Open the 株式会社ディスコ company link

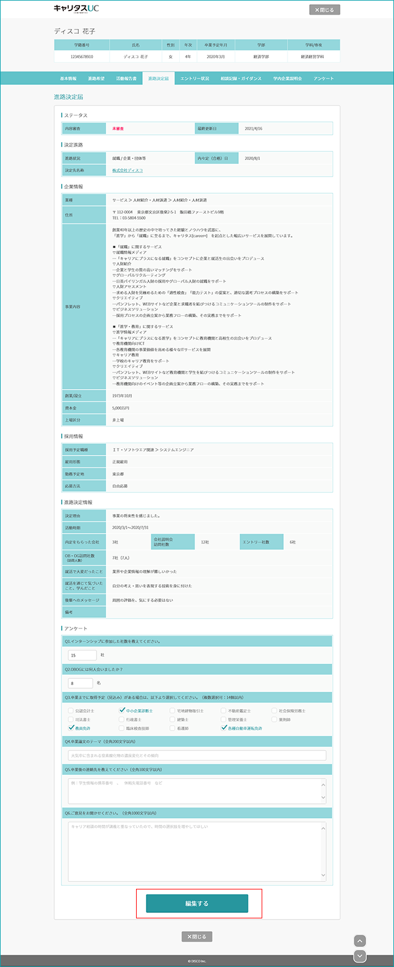127,171
